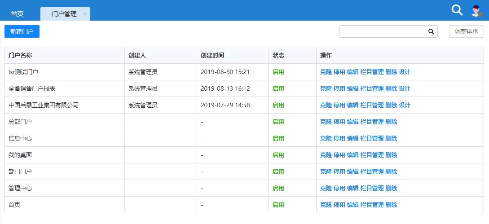
Task: Click the 调整排序 button
Action: coord(466,31)
